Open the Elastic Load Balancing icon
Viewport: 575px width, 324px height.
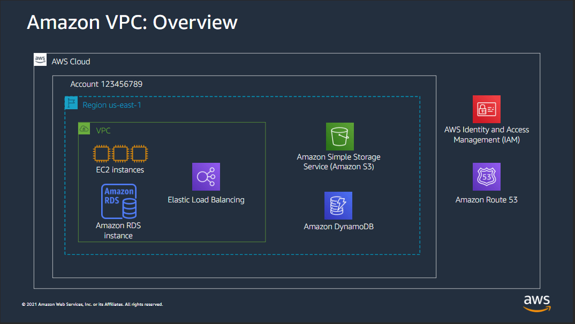206,176
